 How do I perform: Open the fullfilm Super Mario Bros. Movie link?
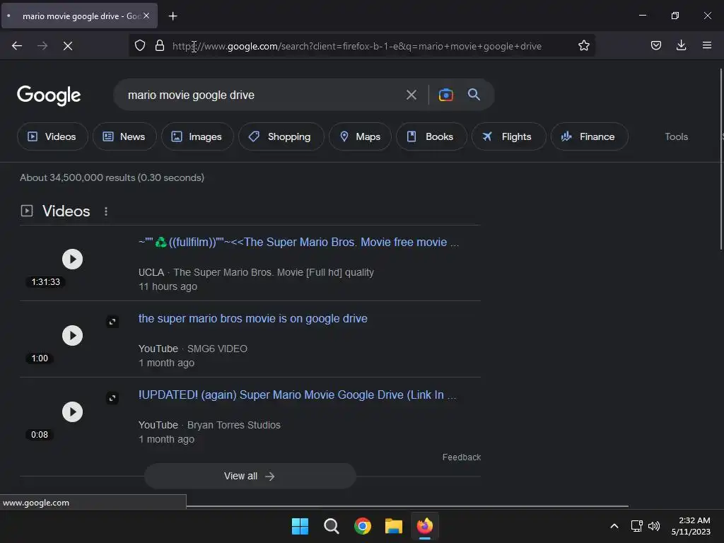(x=298, y=242)
